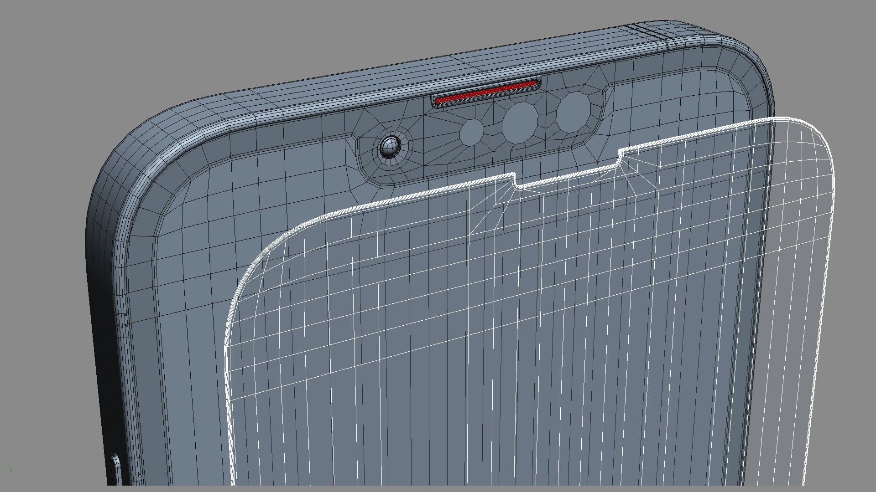Select the rightmost octagonal sensor hole
Screen dimensions: 876x492
573,113
